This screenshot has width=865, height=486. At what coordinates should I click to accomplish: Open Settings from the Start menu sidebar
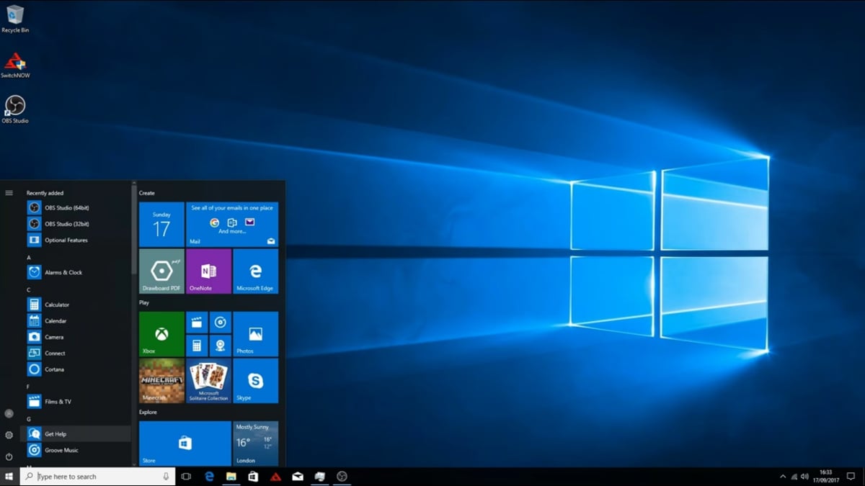[x=9, y=433]
